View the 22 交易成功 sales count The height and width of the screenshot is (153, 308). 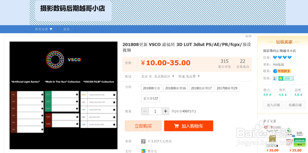point(243,64)
